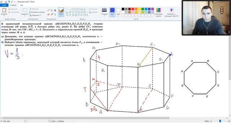Choose the green color swatch
Image resolution: width=231 pixels, height=129 pixels.
pos(143,9)
